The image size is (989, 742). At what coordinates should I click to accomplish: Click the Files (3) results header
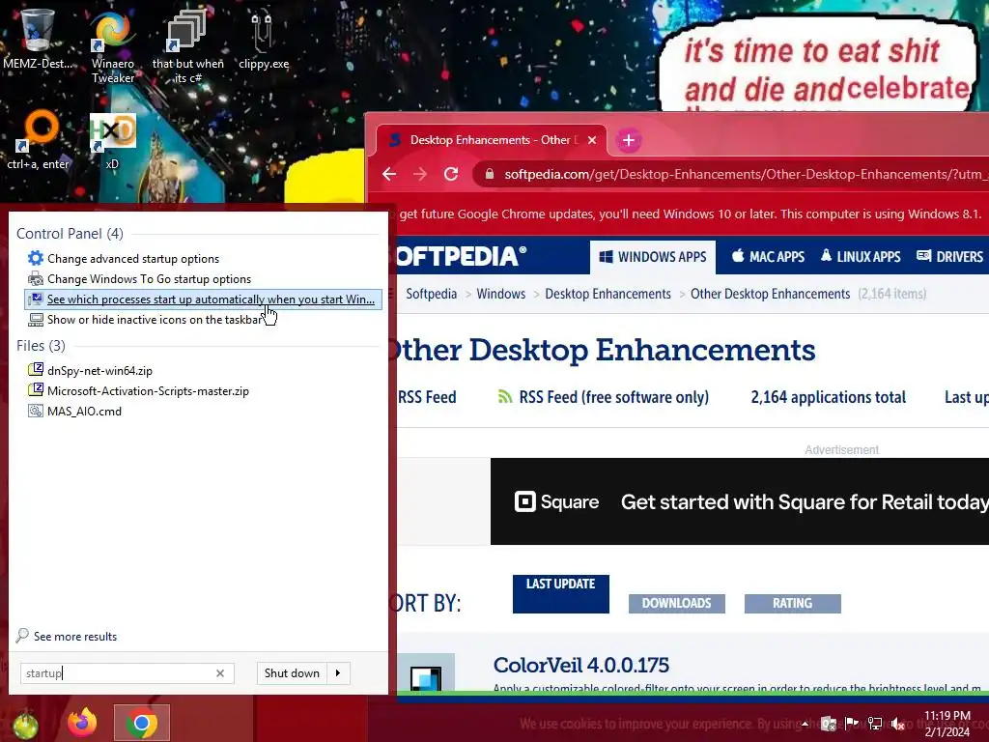coord(41,346)
